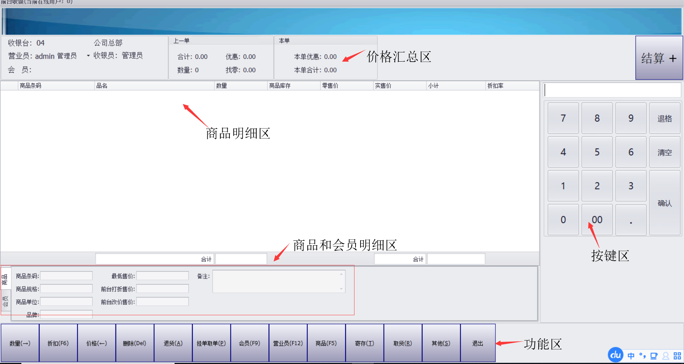
Task: Click the 数量 column header
Action: pos(241,85)
